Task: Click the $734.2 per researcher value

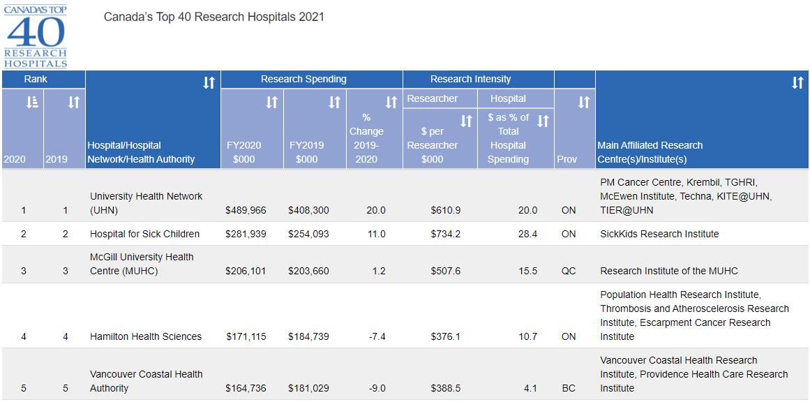Action: 446,234
